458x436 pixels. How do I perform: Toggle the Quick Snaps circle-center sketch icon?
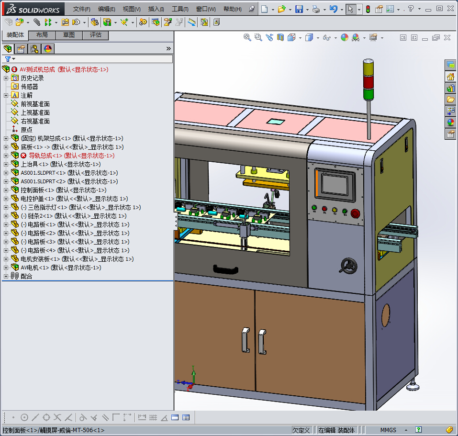click(x=24, y=417)
